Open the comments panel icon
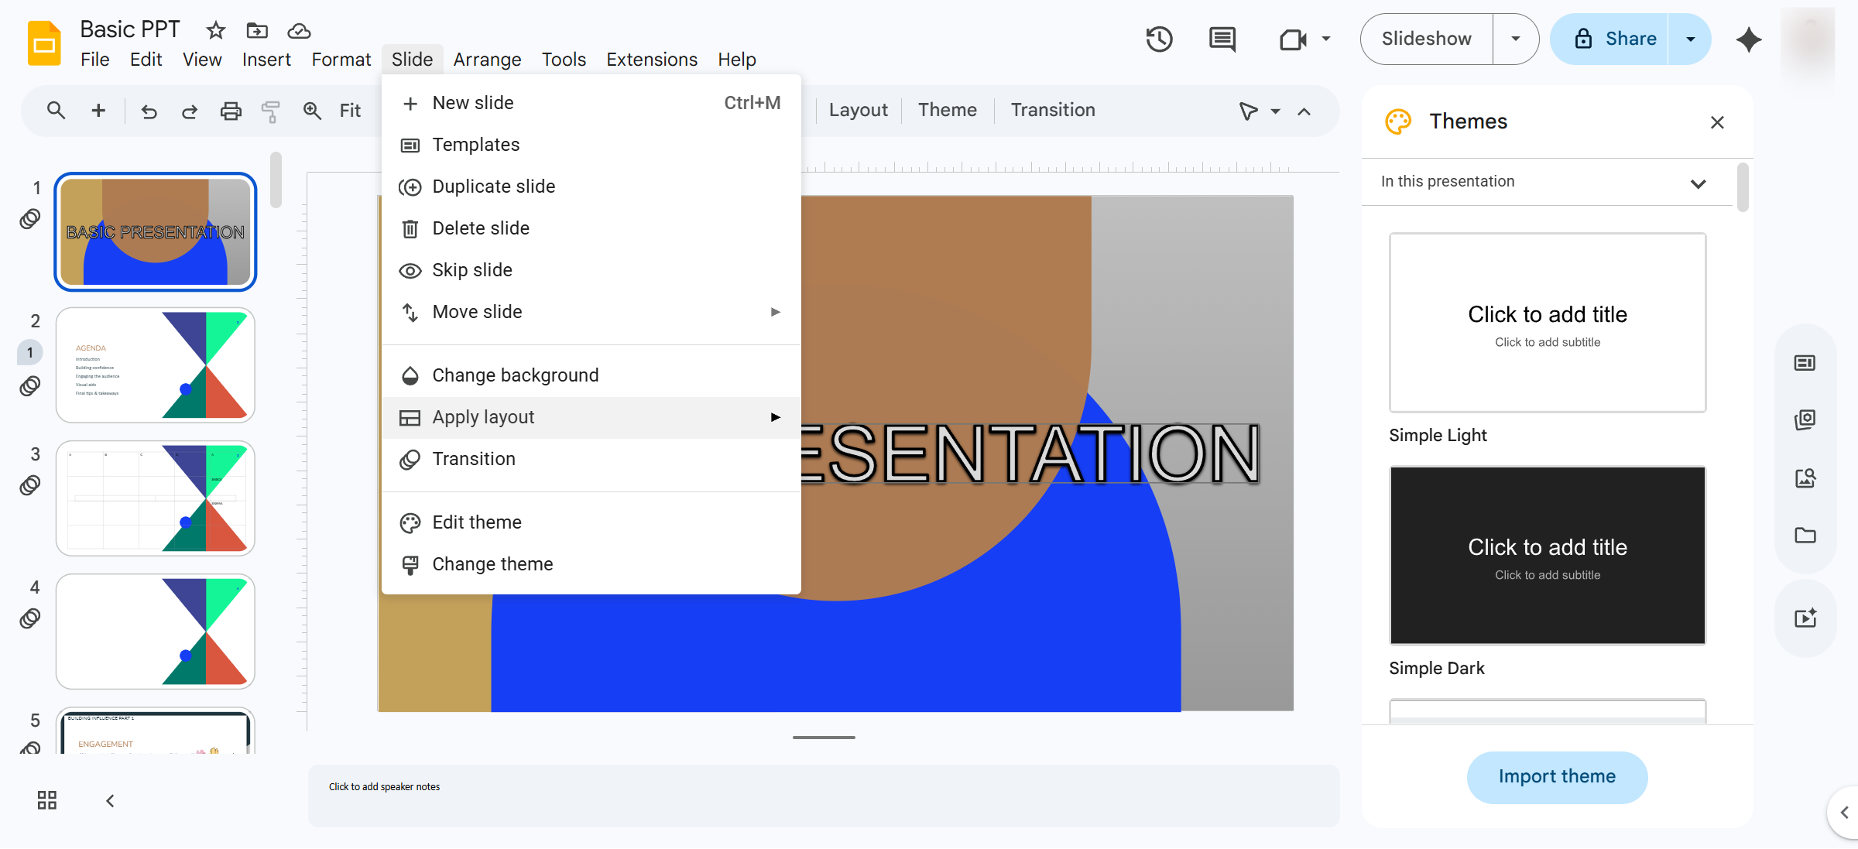Viewport: 1858px width, 849px height. [x=1222, y=39]
